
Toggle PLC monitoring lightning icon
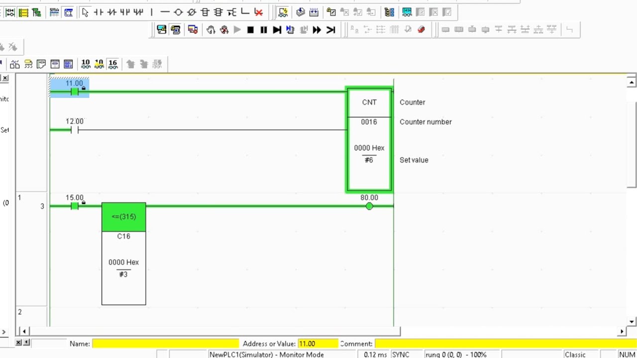pos(283,12)
